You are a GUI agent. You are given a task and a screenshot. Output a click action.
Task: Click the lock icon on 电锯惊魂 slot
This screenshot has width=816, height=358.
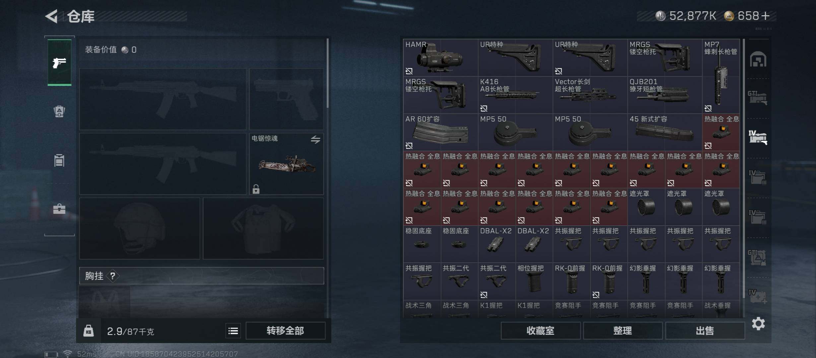[x=256, y=189]
